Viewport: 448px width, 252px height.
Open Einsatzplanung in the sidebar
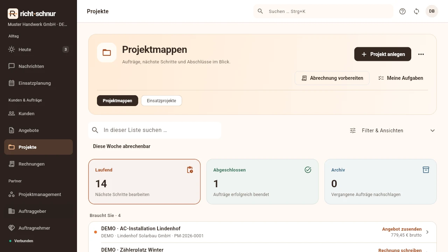click(38, 83)
